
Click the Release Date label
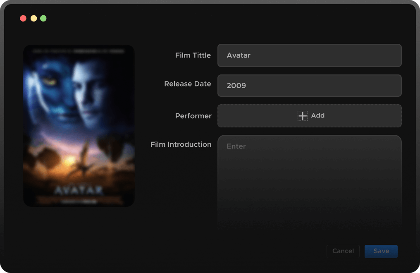click(187, 84)
